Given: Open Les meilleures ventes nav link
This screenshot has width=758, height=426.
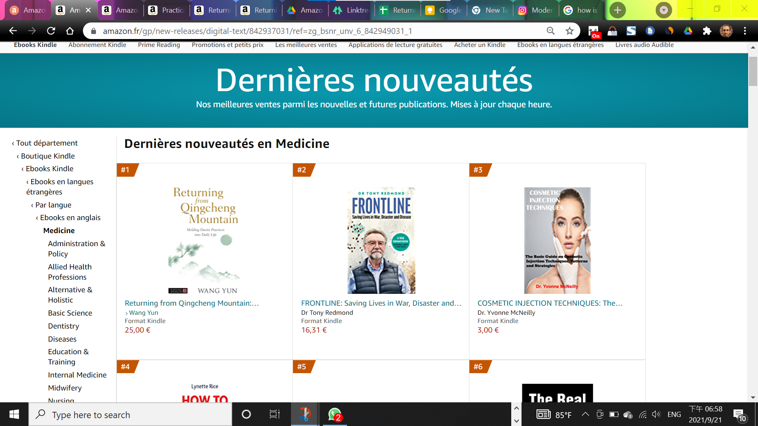Looking at the screenshot, I should click(306, 45).
